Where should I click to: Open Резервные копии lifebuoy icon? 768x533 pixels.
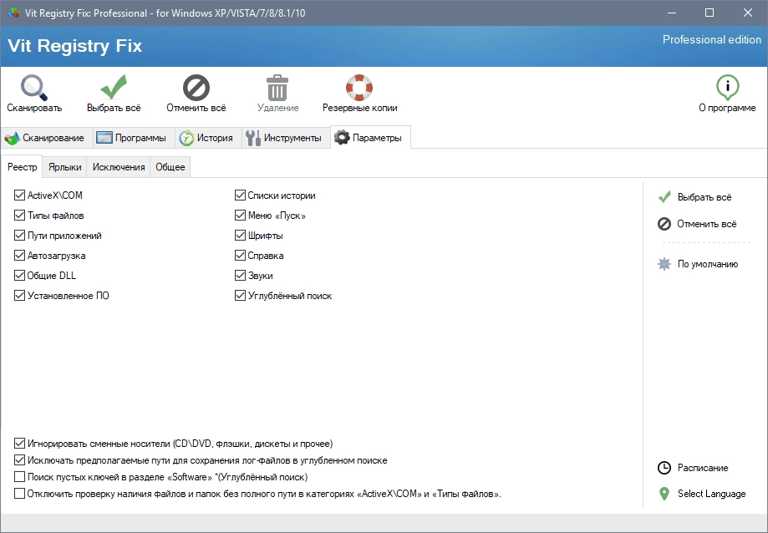click(x=359, y=88)
